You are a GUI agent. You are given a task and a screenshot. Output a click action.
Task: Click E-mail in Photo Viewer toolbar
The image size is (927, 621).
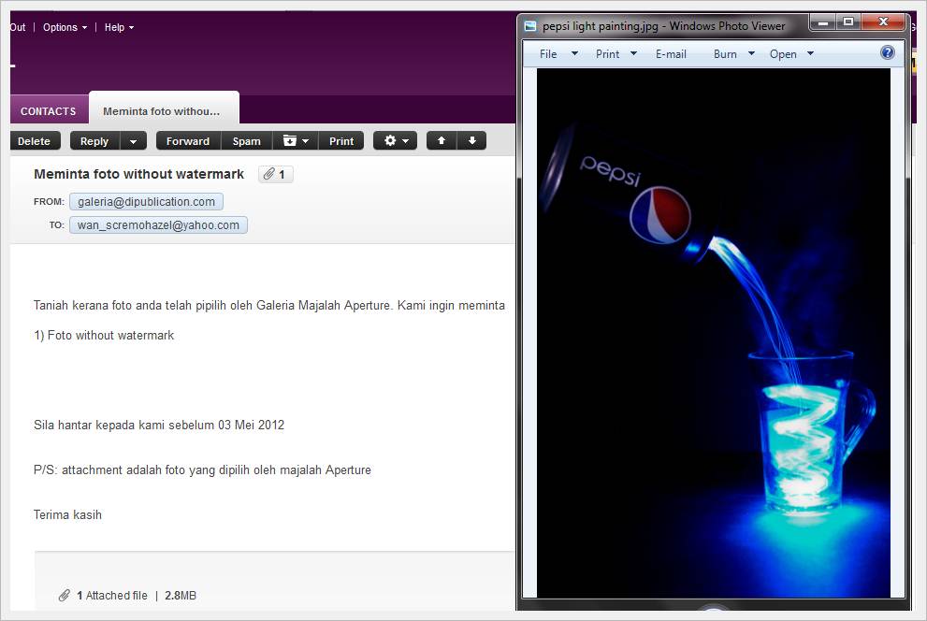671,53
